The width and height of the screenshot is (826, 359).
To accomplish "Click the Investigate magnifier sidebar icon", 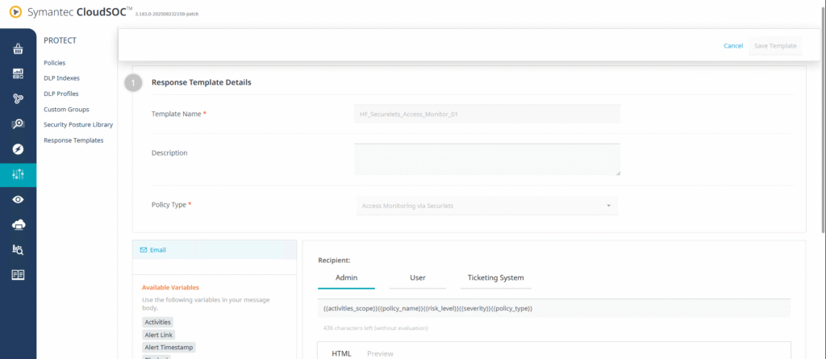I will coord(18,124).
